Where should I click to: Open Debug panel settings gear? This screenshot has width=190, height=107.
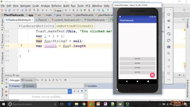[180, 75]
